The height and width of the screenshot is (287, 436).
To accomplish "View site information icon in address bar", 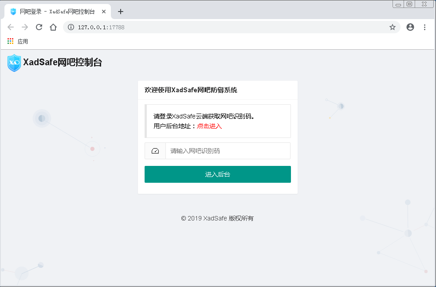I will [x=71, y=27].
